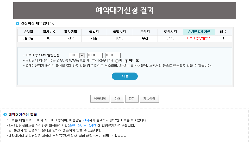Click the 승차일 column header
Image resolution: width=250 pixels, height=143 pixels.
click(x=28, y=32)
